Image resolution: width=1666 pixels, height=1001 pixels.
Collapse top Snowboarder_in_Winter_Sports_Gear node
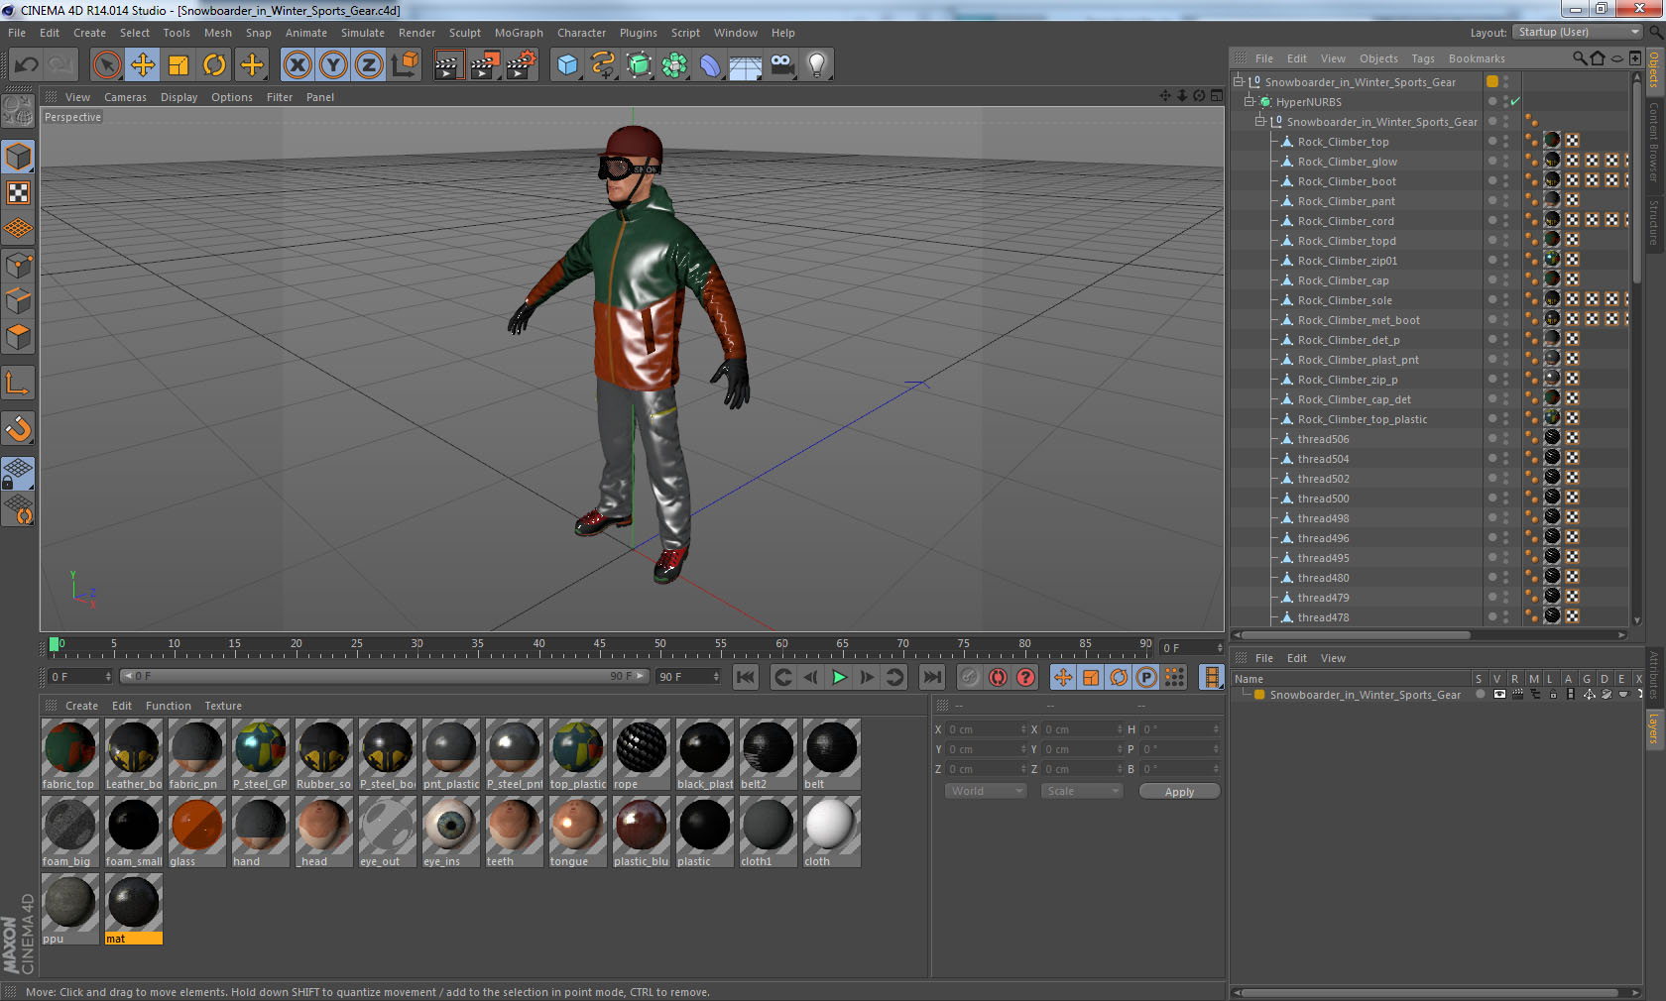[x=1239, y=81]
